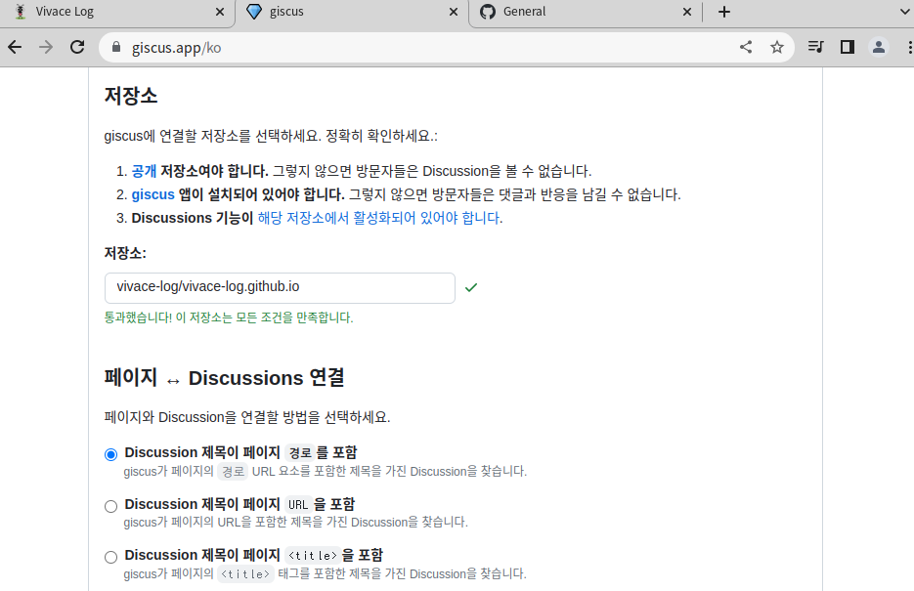
Task: Bookmark the page with the star icon
Action: (777, 47)
